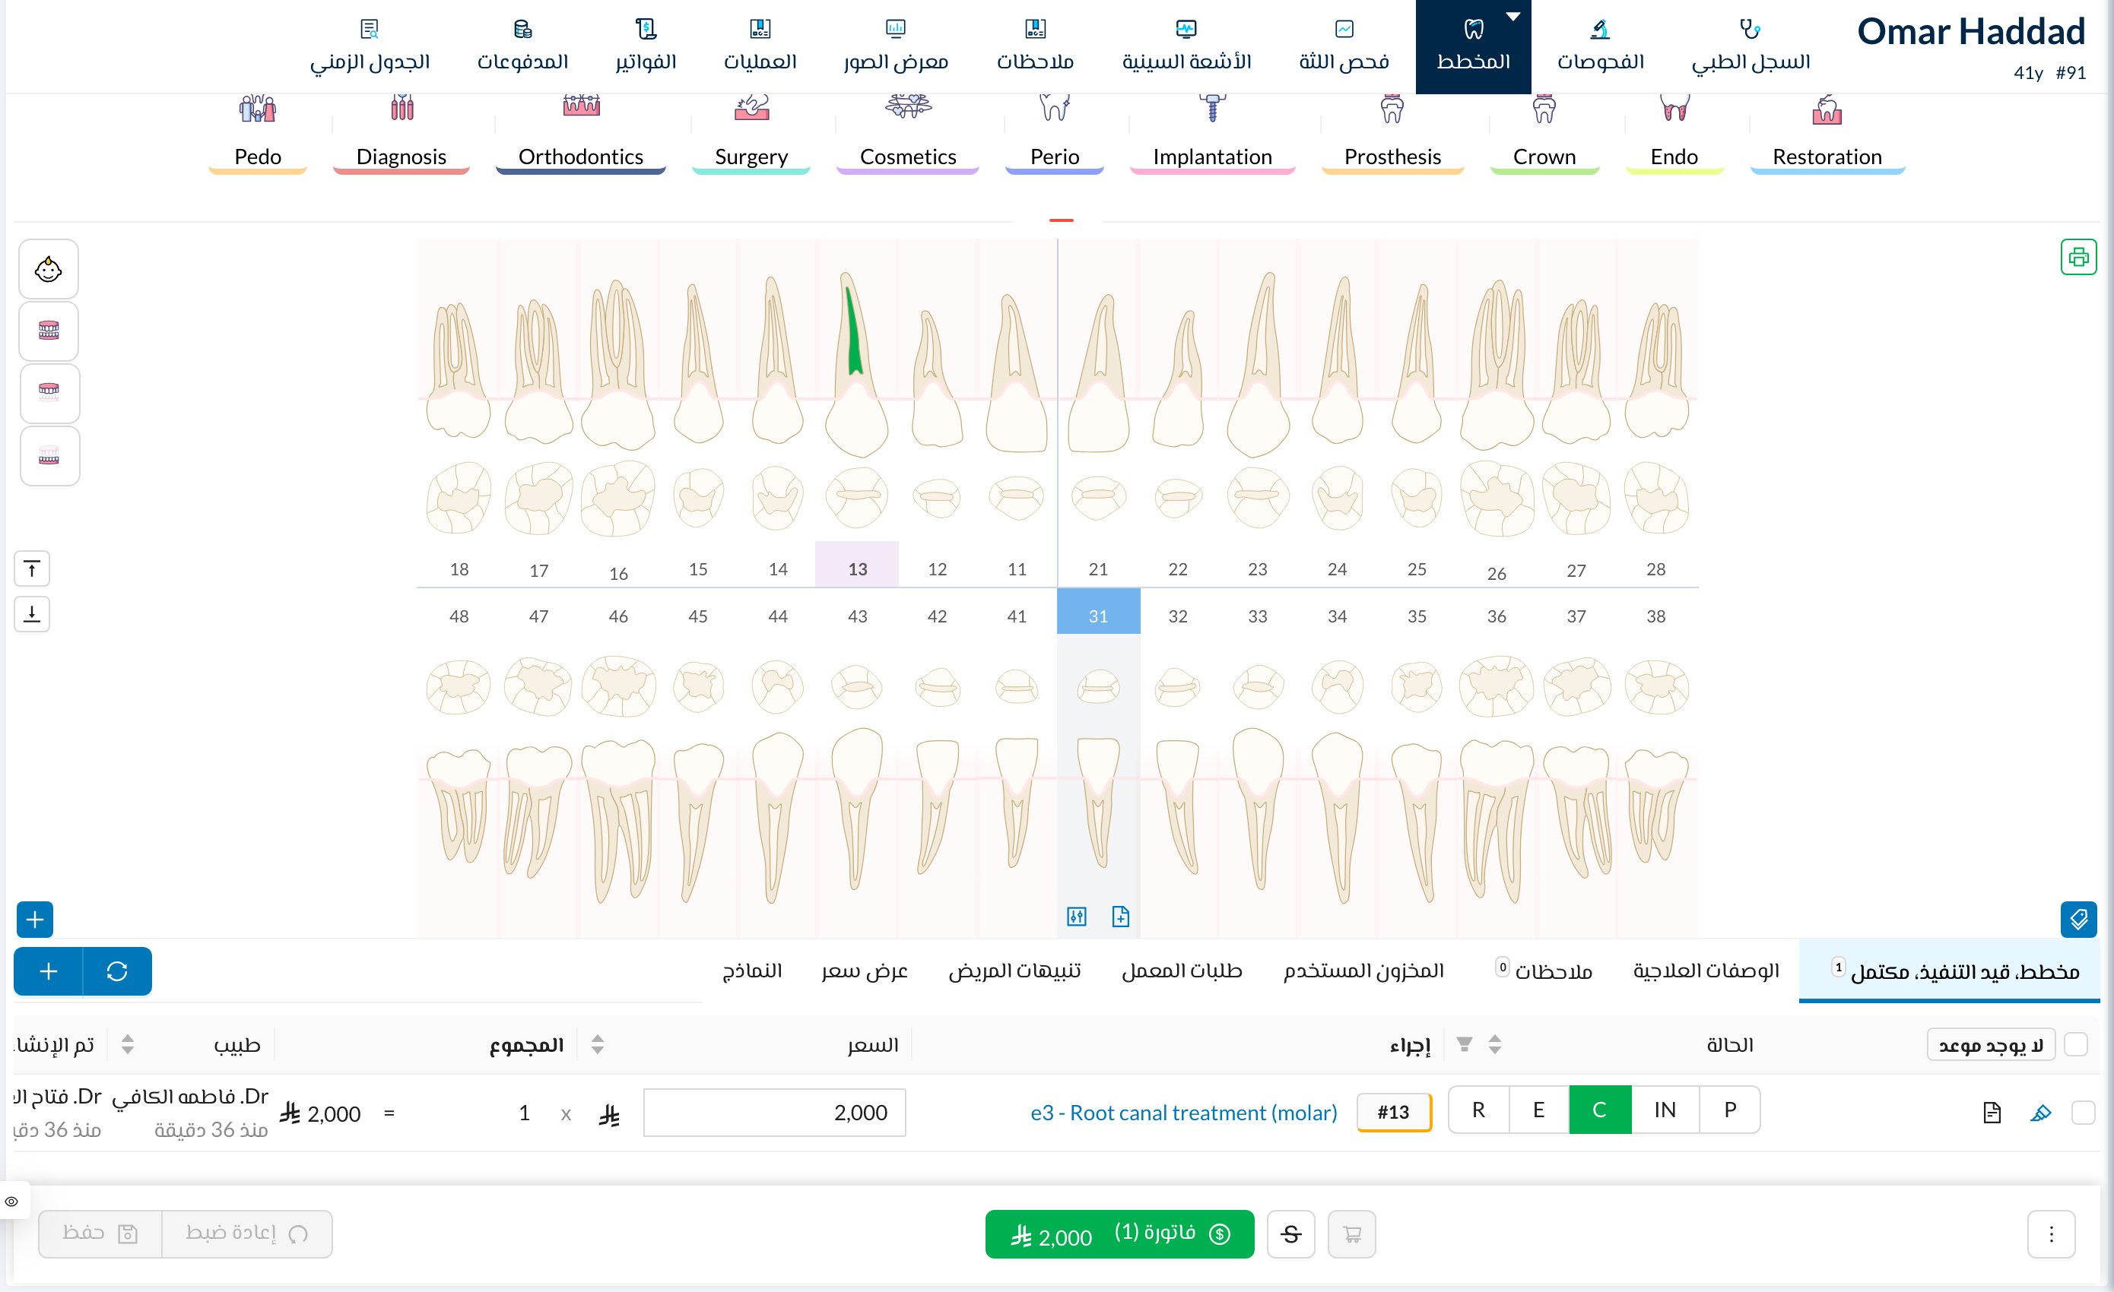Open the Cosmetics treatment category

[x=908, y=133]
